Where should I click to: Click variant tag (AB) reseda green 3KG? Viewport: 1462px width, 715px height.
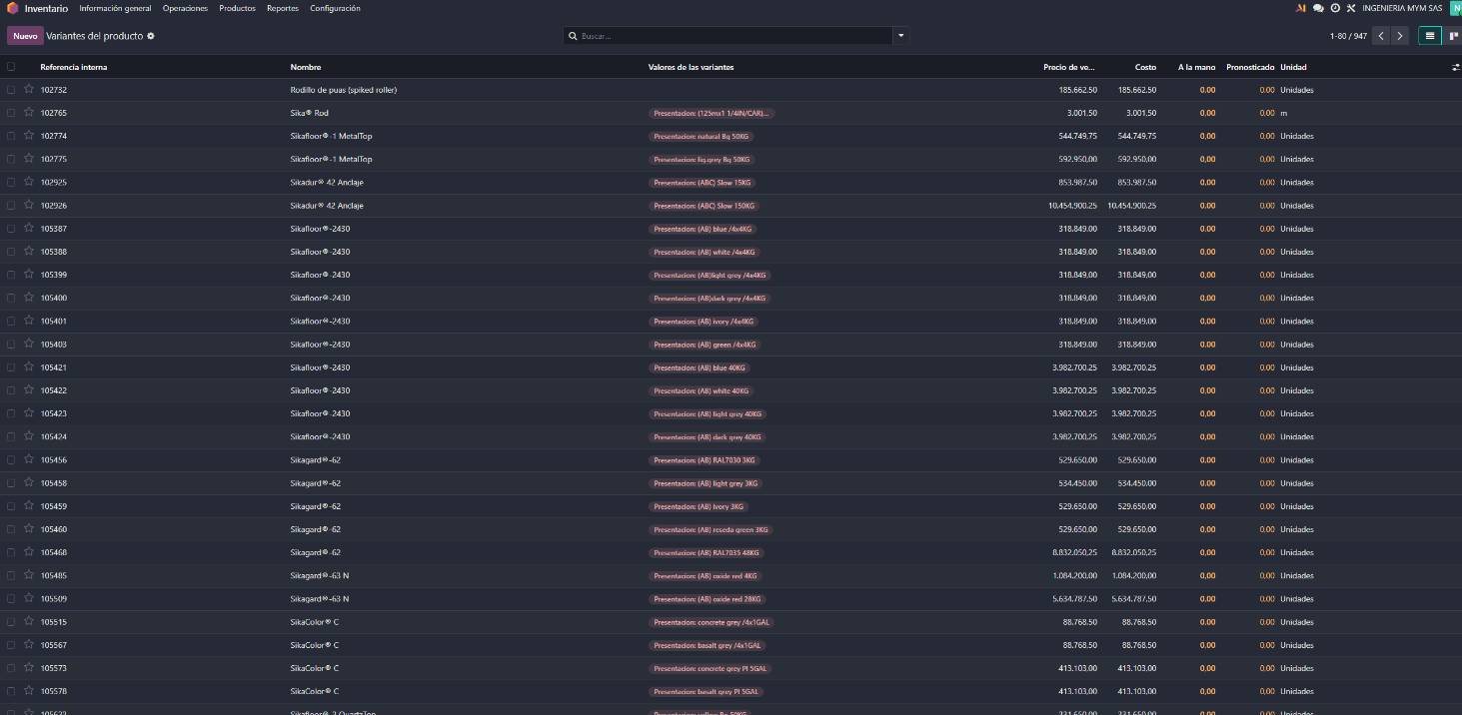pyautogui.click(x=711, y=529)
